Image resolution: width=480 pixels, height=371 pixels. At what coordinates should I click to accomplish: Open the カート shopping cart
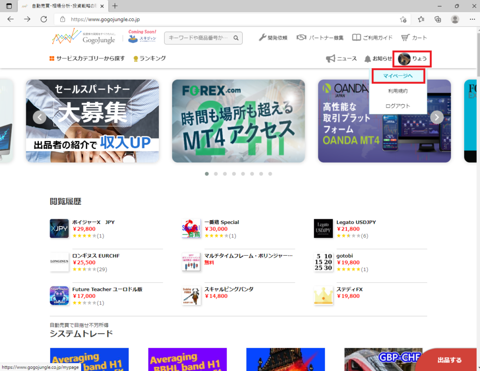414,37
